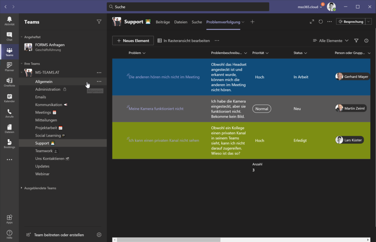
Task: Open the Webinar channel
Action: click(x=63, y=174)
